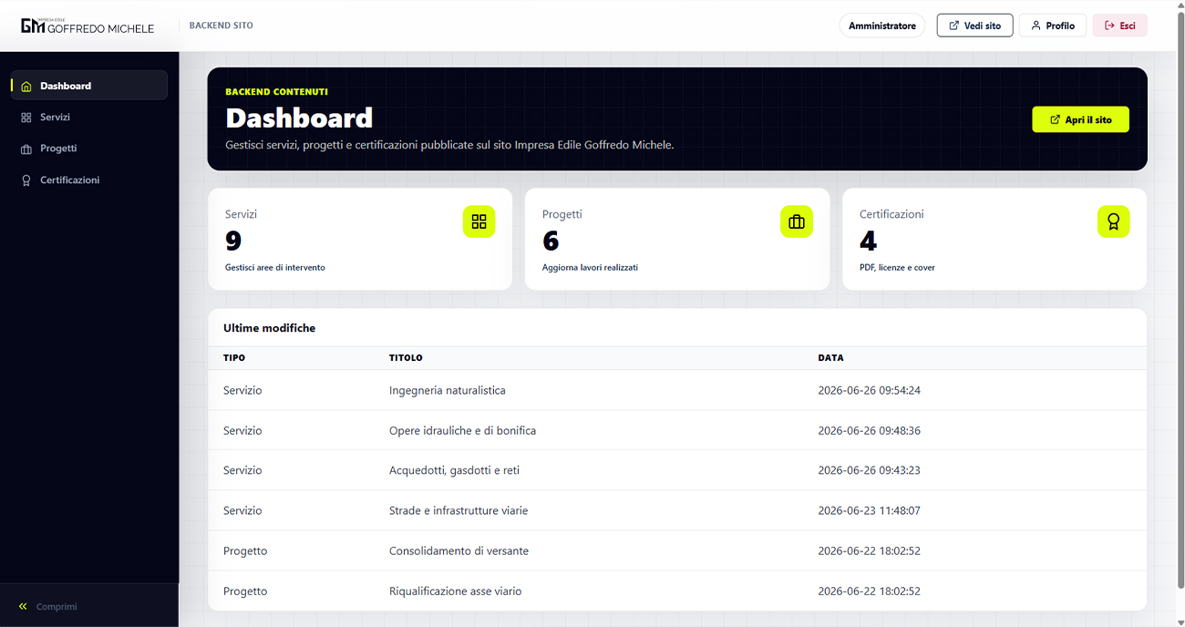Click the Dashboard home icon in sidebar
The image size is (1185, 627).
click(26, 87)
